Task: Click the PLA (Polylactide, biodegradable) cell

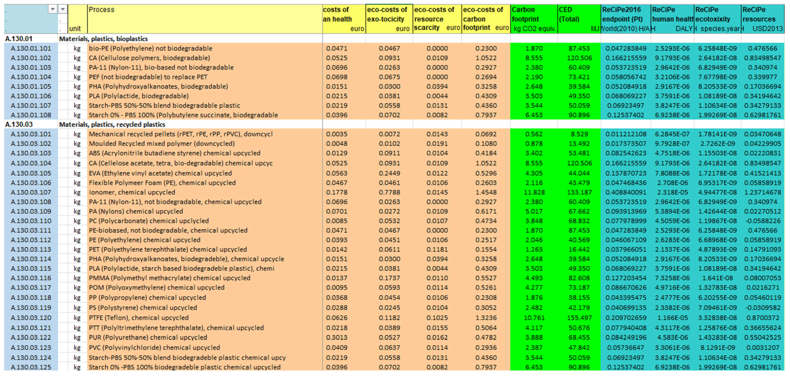Action: 139,96
